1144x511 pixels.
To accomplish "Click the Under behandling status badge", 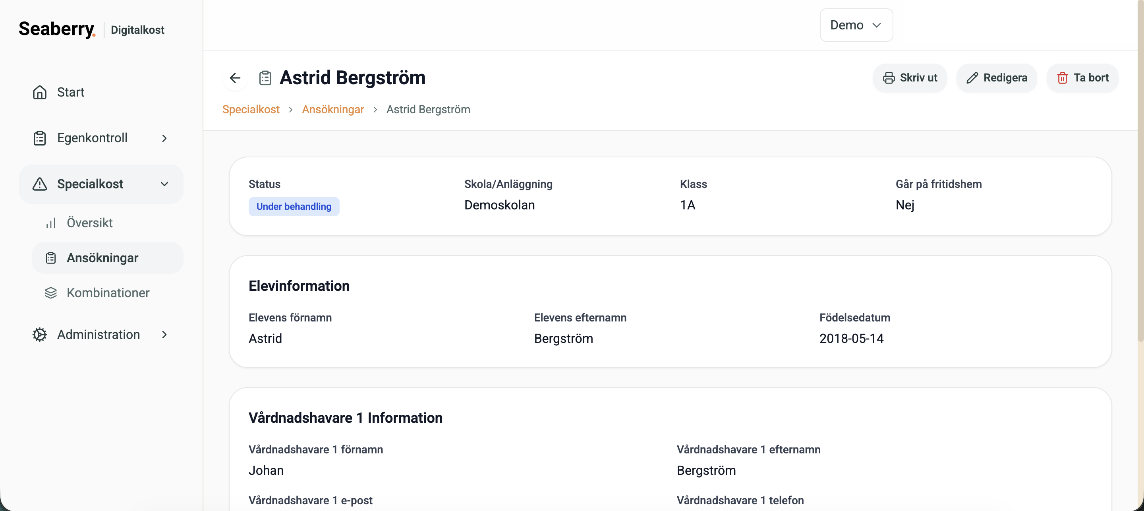I will tap(294, 207).
